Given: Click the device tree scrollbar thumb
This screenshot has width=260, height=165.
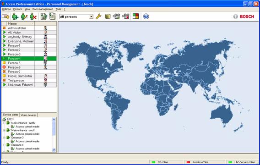Looking at the screenshot, I should coord(54,128).
